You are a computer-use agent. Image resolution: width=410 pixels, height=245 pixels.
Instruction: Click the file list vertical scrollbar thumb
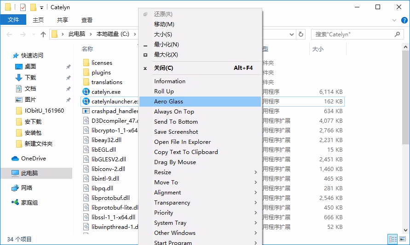405,97
